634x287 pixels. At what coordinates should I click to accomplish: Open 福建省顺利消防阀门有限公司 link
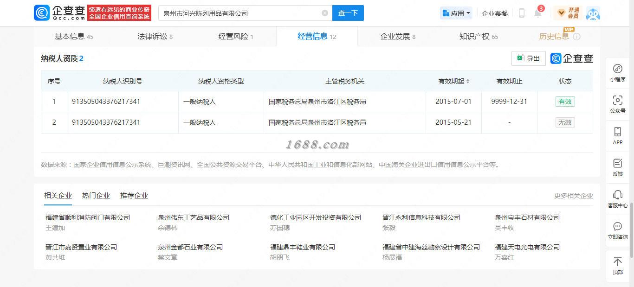pos(88,217)
